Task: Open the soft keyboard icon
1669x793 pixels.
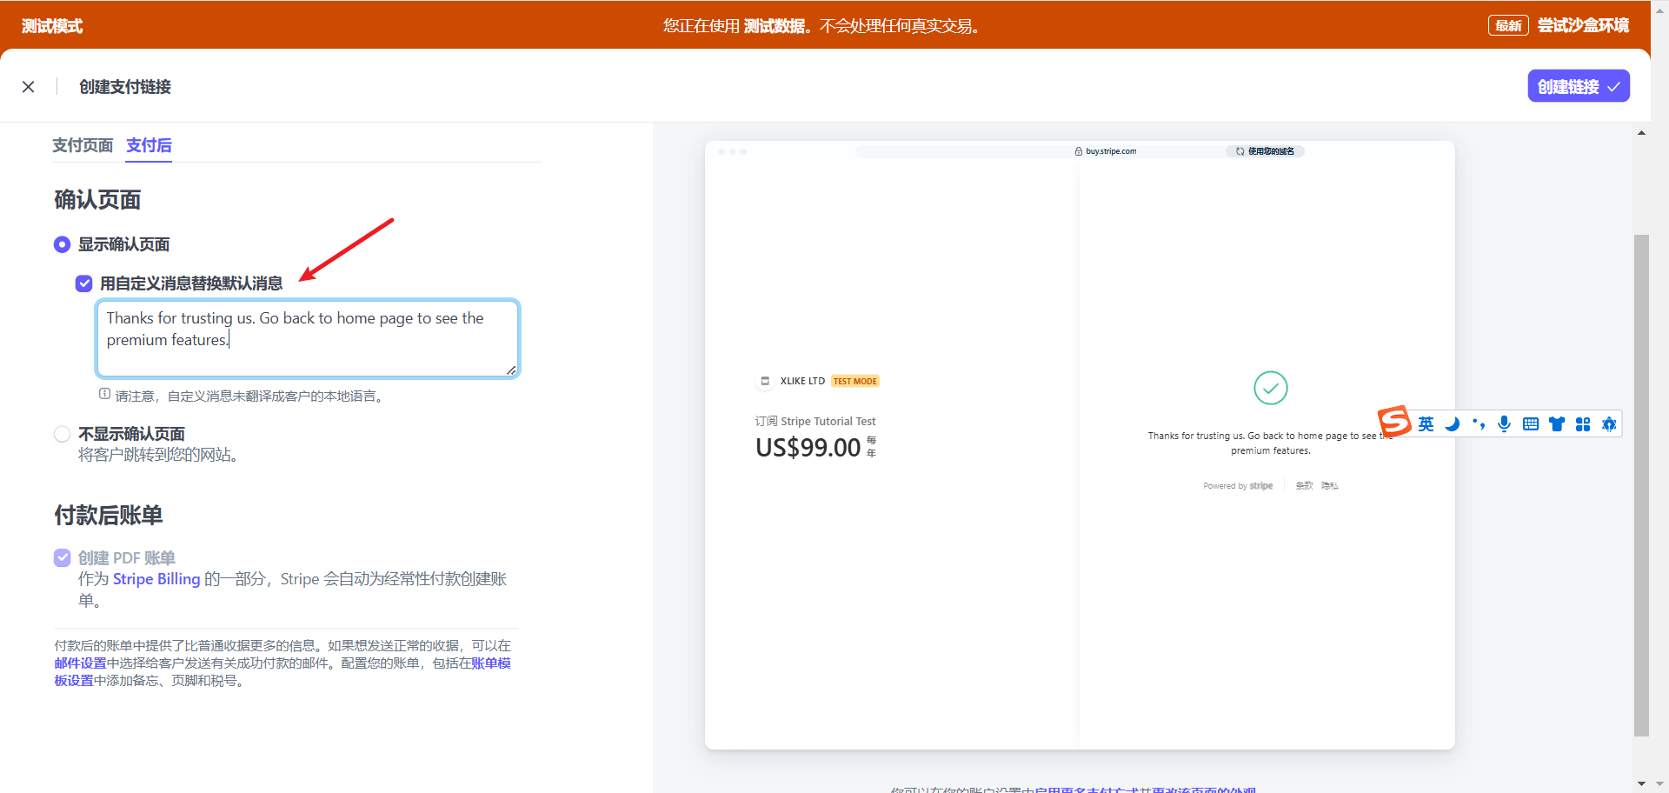Action: pos(1531,424)
